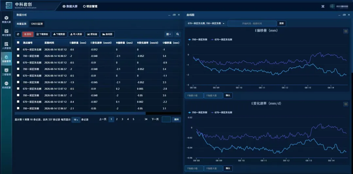Image resolution: width=353 pixels, height=174 pixels.
Task: Click the table's horizontal scrollbar
Action: point(80,113)
